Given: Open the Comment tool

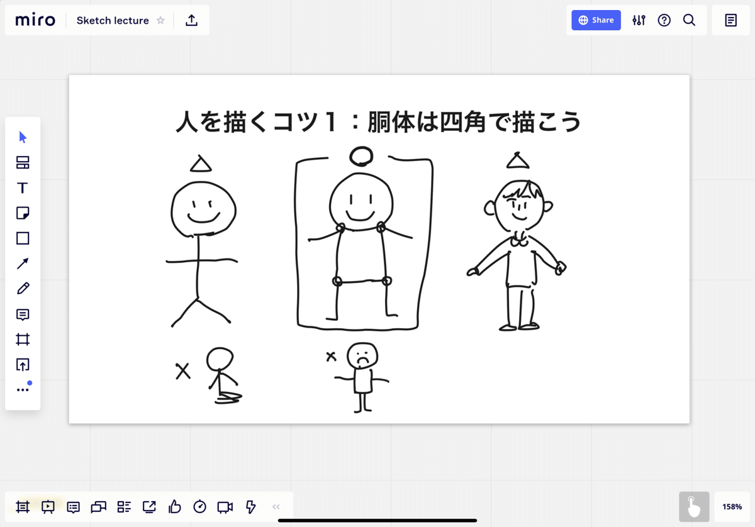Looking at the screenshot, I should pos(23,314).
